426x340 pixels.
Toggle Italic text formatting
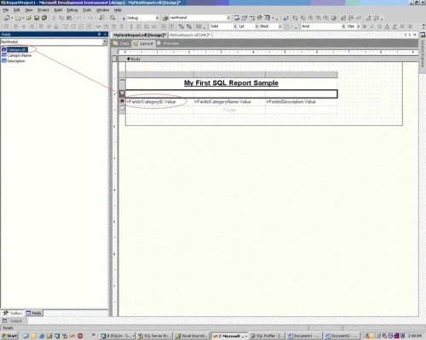tap(372, 26)
